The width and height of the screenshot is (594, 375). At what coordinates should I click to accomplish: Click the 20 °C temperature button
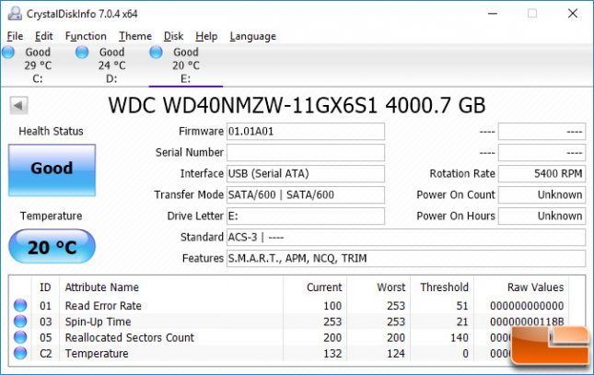pyautogui.click(x=52, y=246)
